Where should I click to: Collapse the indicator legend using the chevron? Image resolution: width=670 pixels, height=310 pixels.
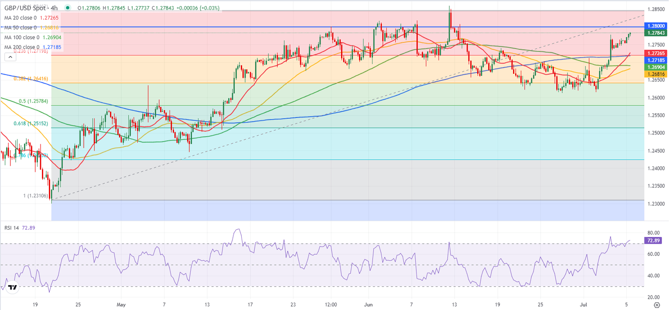(10, 57)
